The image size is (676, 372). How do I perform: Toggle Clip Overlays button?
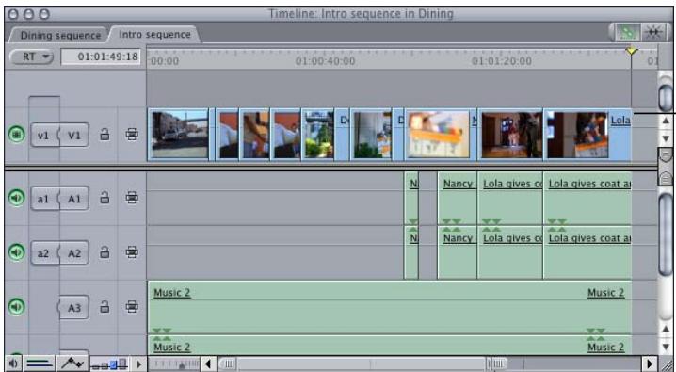(x=72, y=364)
